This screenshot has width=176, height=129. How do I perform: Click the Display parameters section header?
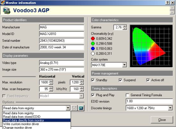click(x=43, y=55)
